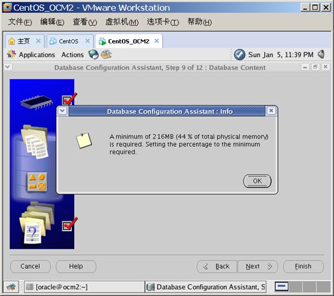This screenshot has width=334, height=296.
Task: Select the CentOS_OCM2 tab
Action: (128, 41)
